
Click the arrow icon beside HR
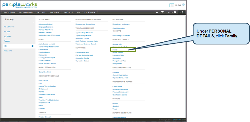32,46
